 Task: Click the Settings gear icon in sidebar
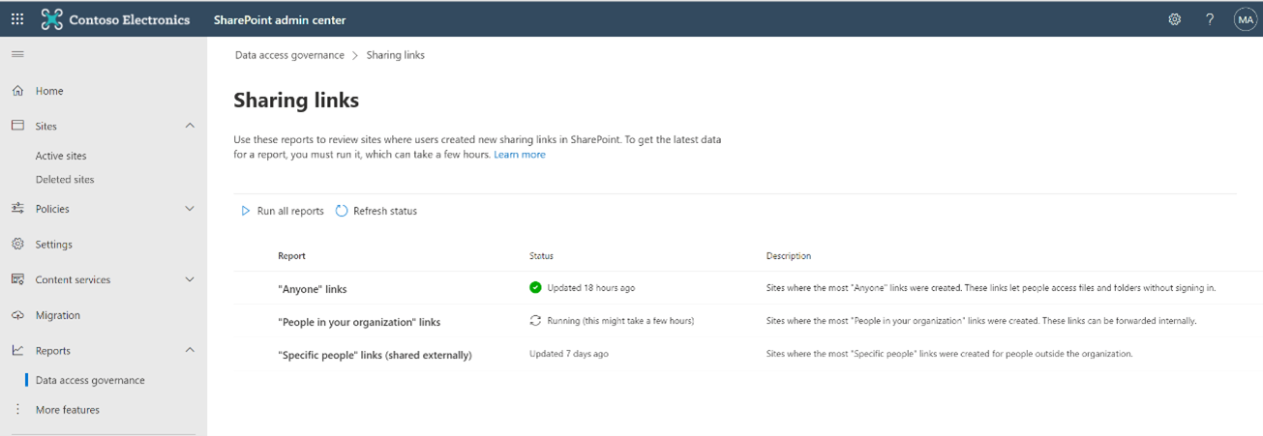click(17, 245)
